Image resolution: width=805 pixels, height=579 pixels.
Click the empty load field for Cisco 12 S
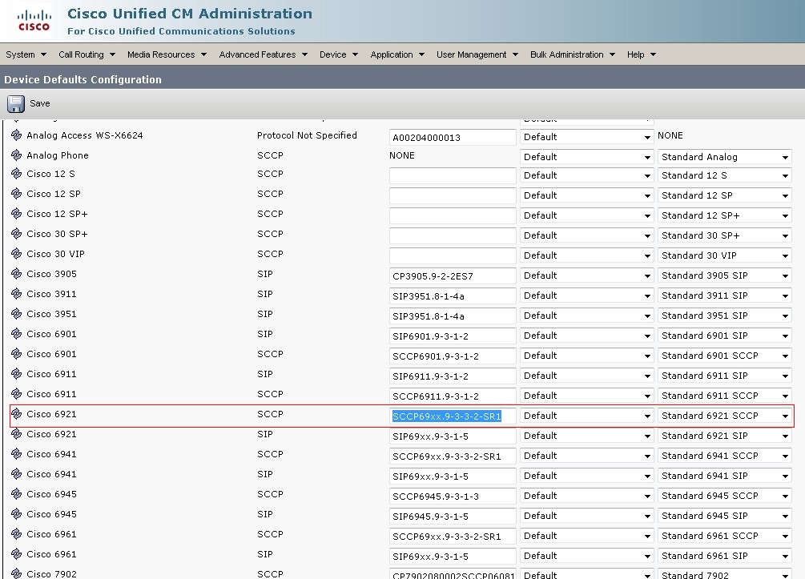pos(453,175)
